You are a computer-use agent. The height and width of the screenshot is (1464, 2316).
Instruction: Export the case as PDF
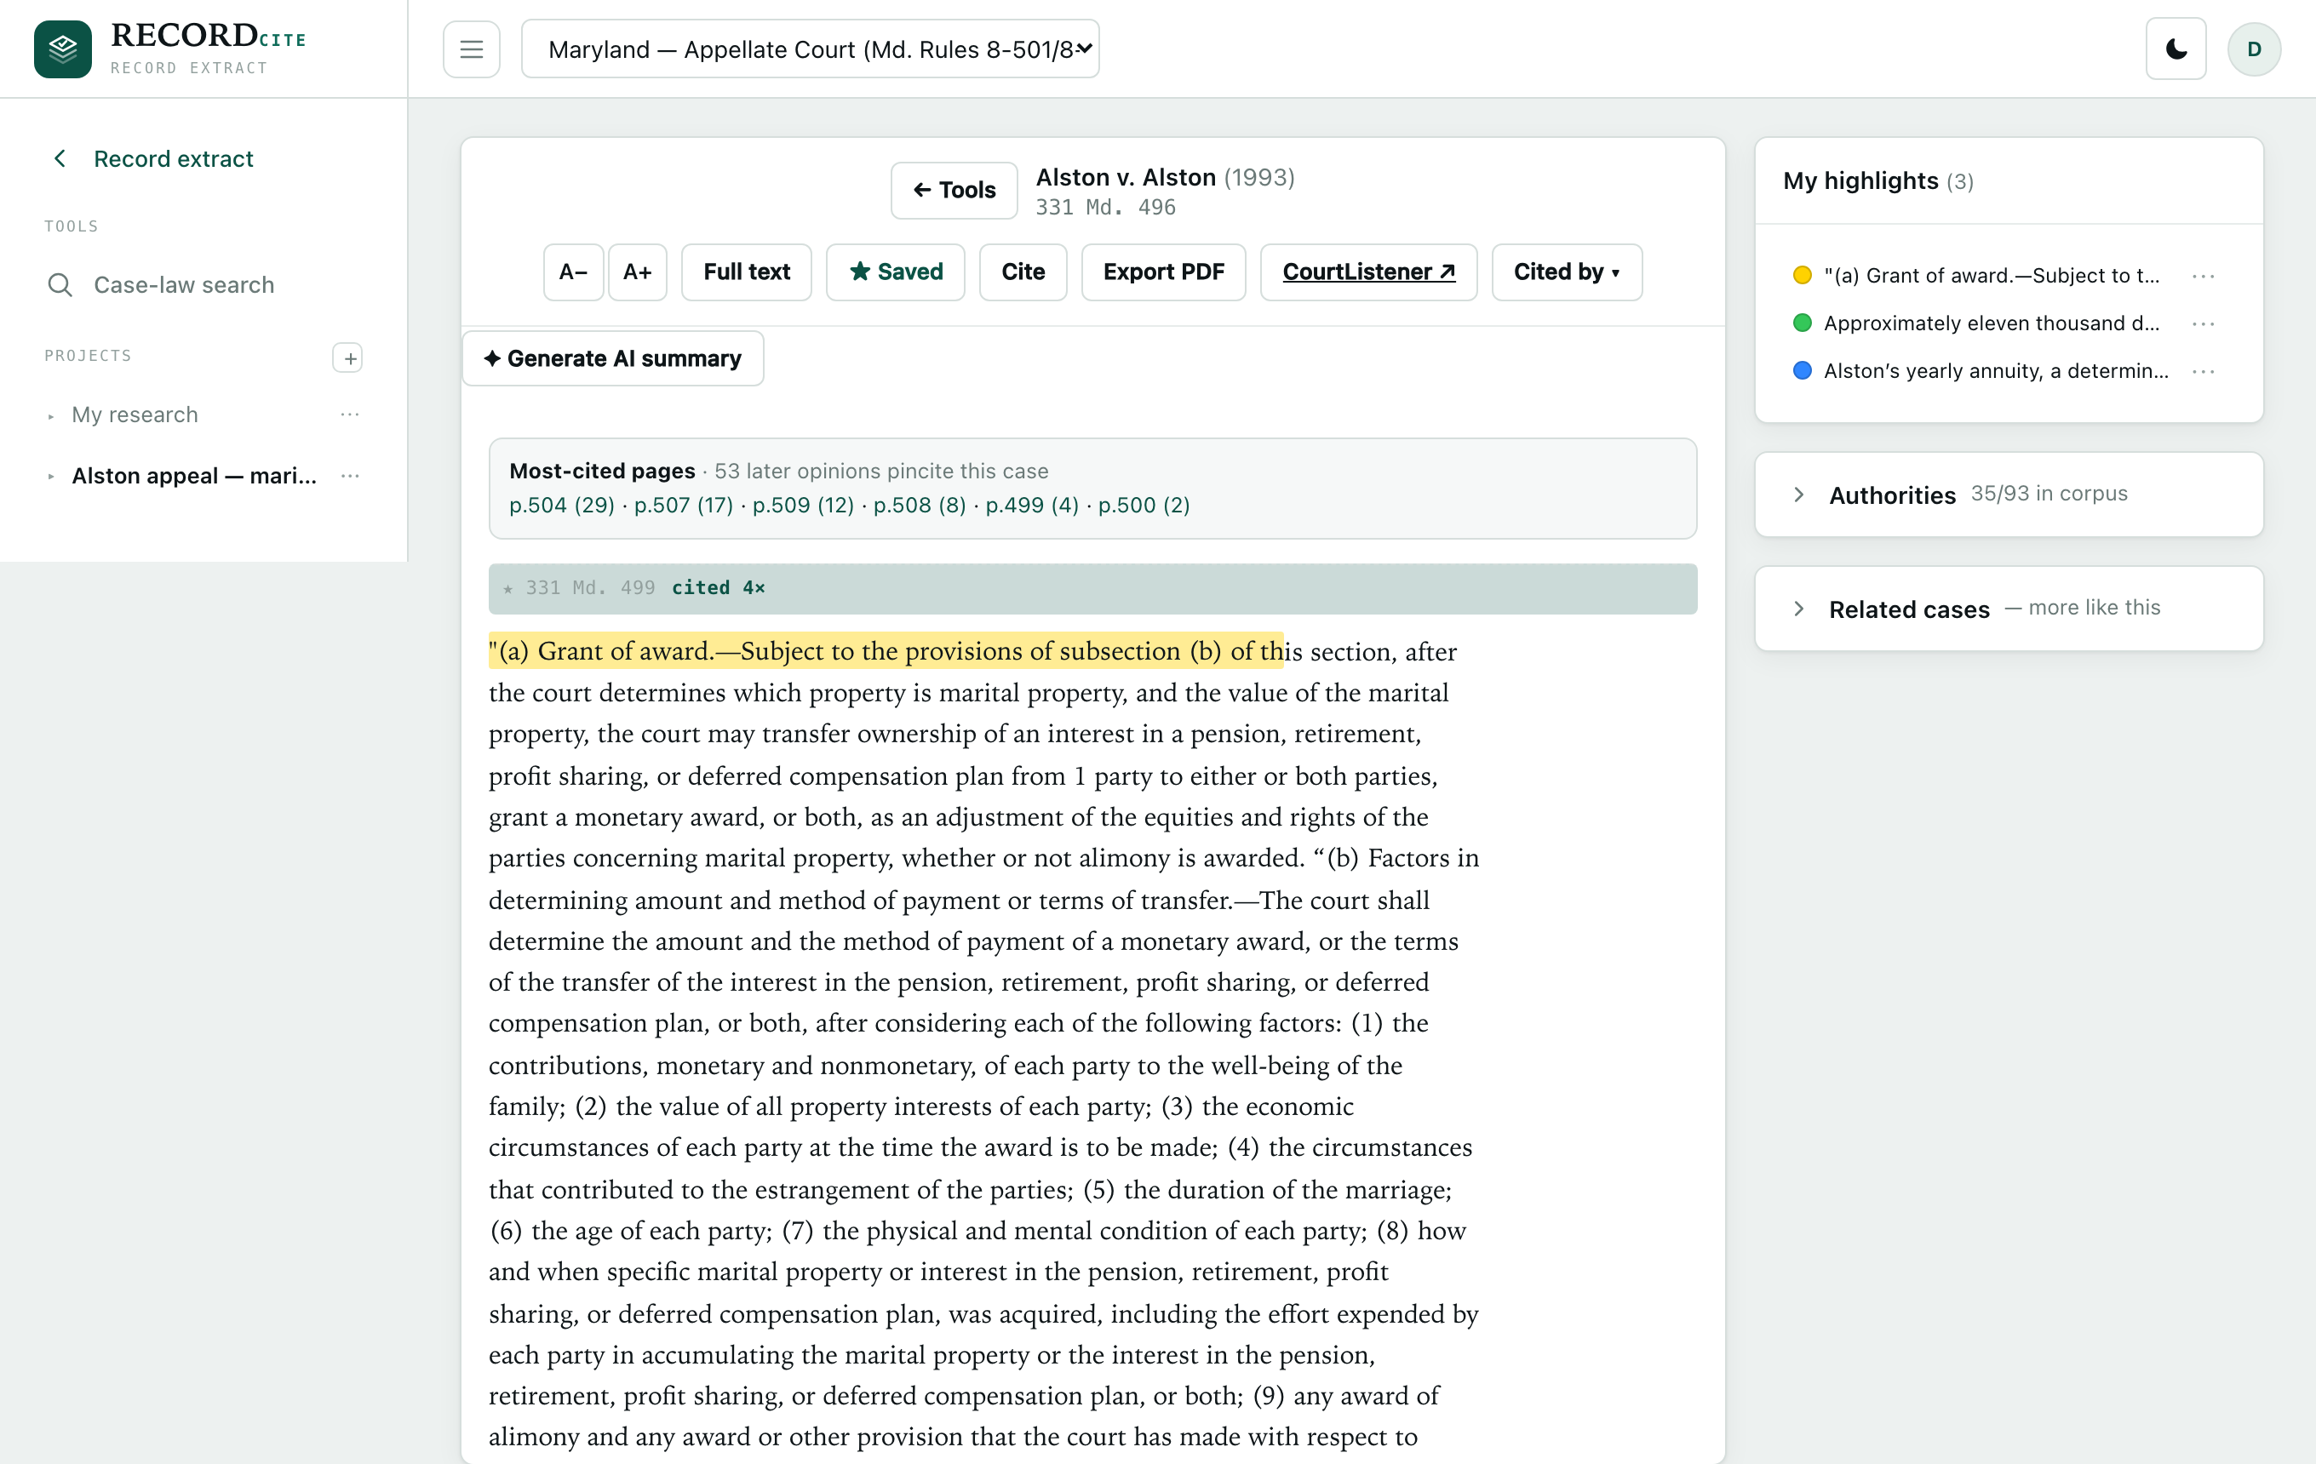click(x=1164, y=272)
